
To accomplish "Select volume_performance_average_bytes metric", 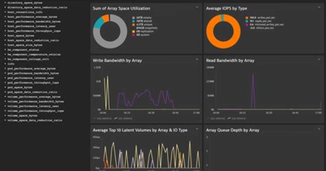I will [x=34, y=97].
